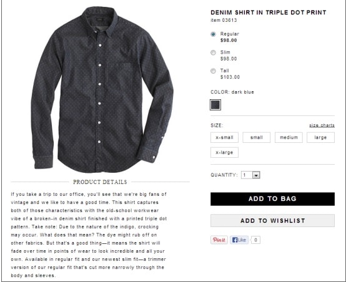
Task: Select the Tall fit radio button
Action: pos(213,71)
